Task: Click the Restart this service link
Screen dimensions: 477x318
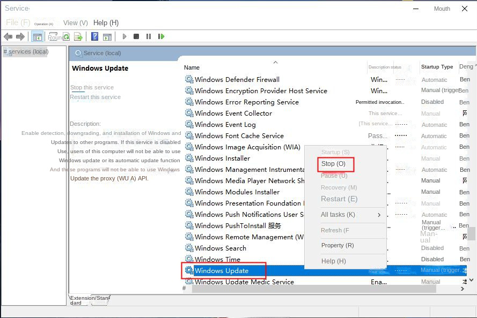Action: coord(95,97)
